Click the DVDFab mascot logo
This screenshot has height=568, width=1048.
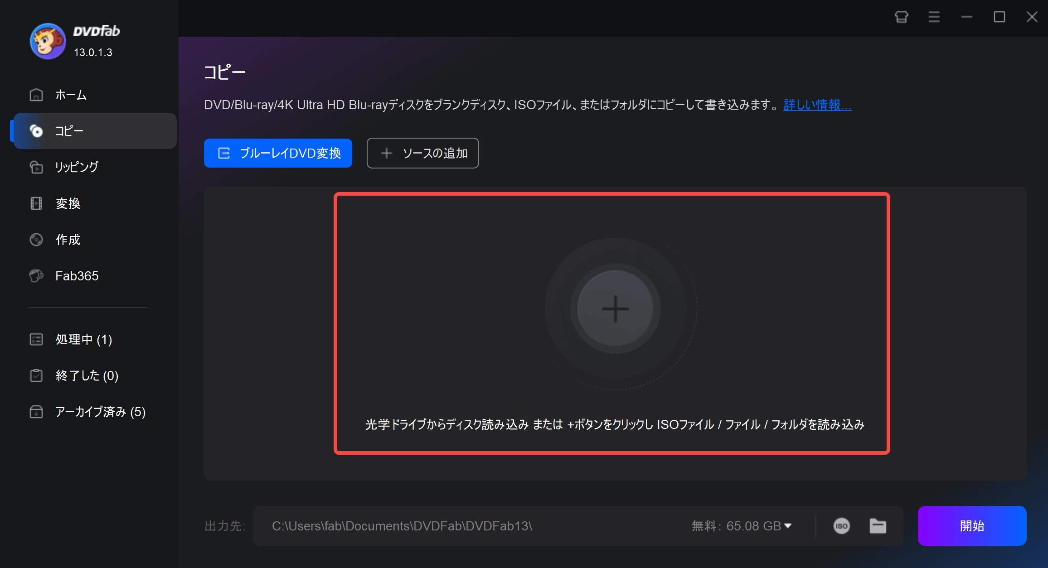point(48,41)
